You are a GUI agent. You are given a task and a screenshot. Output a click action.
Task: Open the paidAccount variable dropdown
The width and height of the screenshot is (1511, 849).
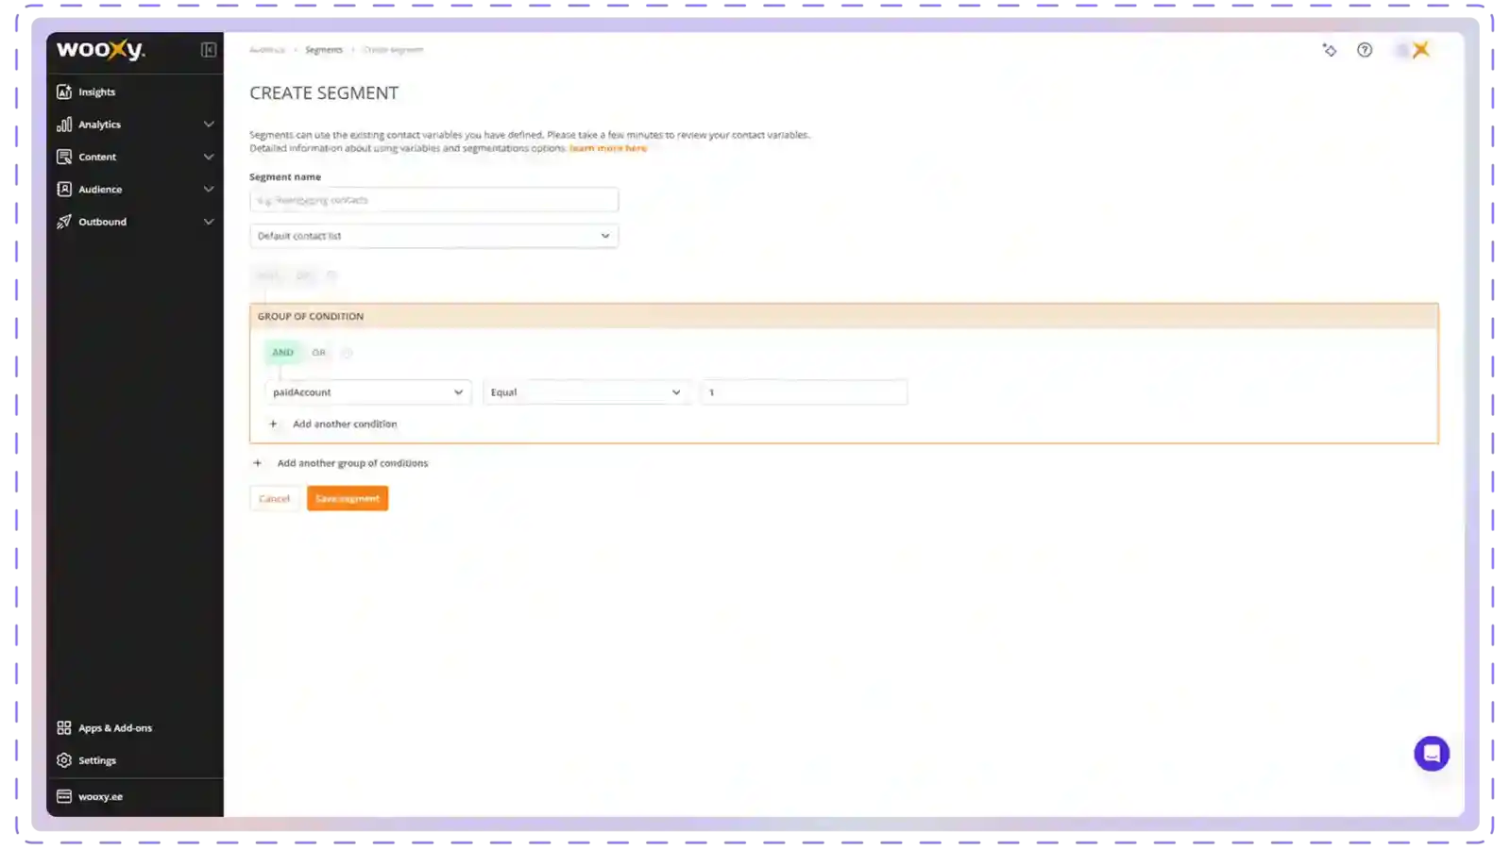pyautogui.click(x=367, y=392)
